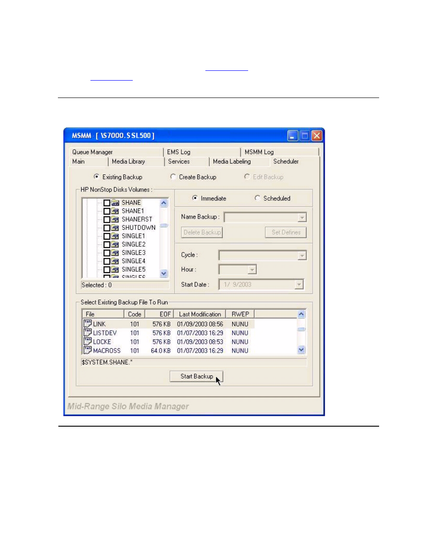The width and height of the screenshot is (425, 550).
Task: Sort by the File column header
Action: click(x=103, y=314)
